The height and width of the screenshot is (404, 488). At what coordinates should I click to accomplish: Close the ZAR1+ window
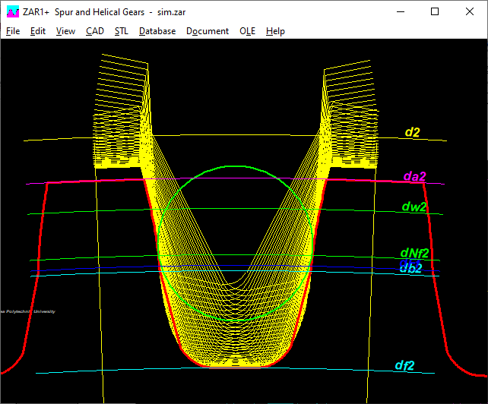470,12
